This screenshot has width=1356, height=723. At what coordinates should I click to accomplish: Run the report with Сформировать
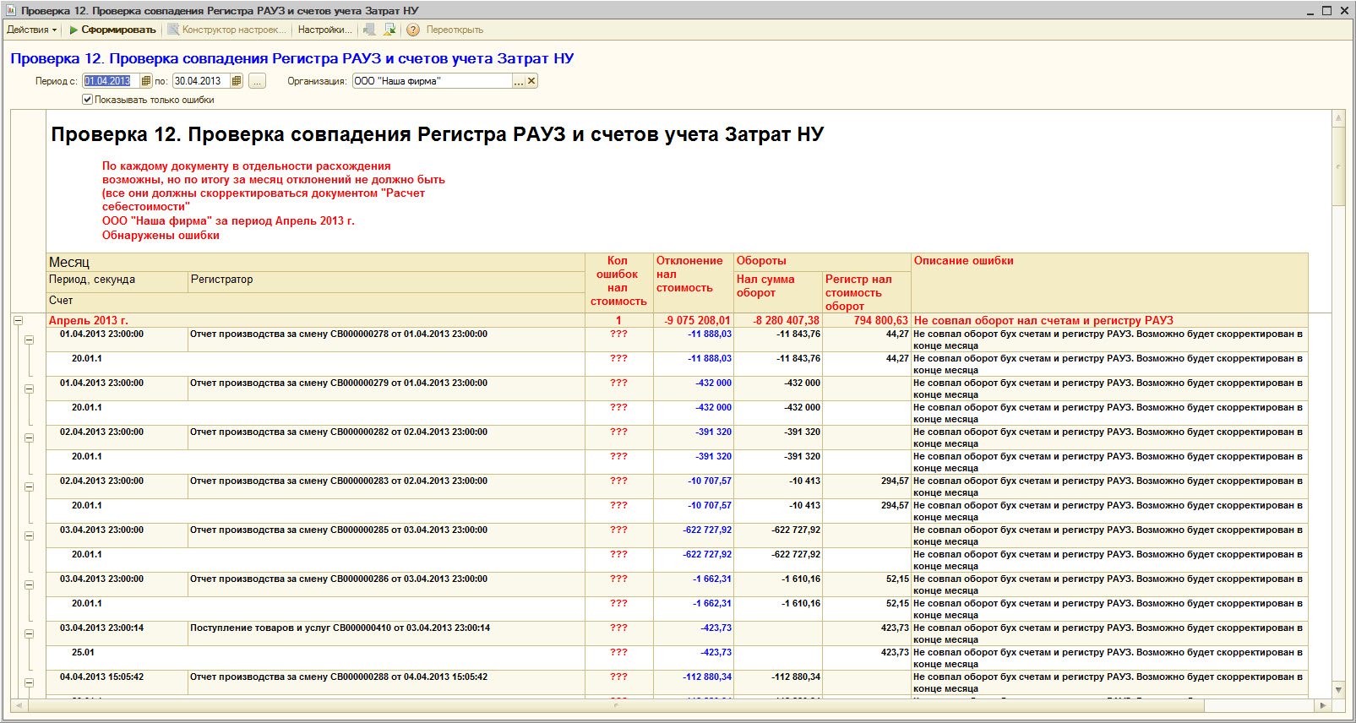(x=112, y=30)
